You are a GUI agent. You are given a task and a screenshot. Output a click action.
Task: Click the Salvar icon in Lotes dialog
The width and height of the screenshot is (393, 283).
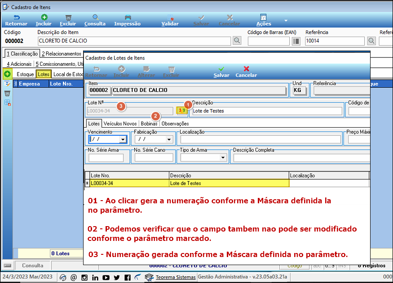pyautogui.click(x=221, y=69)
